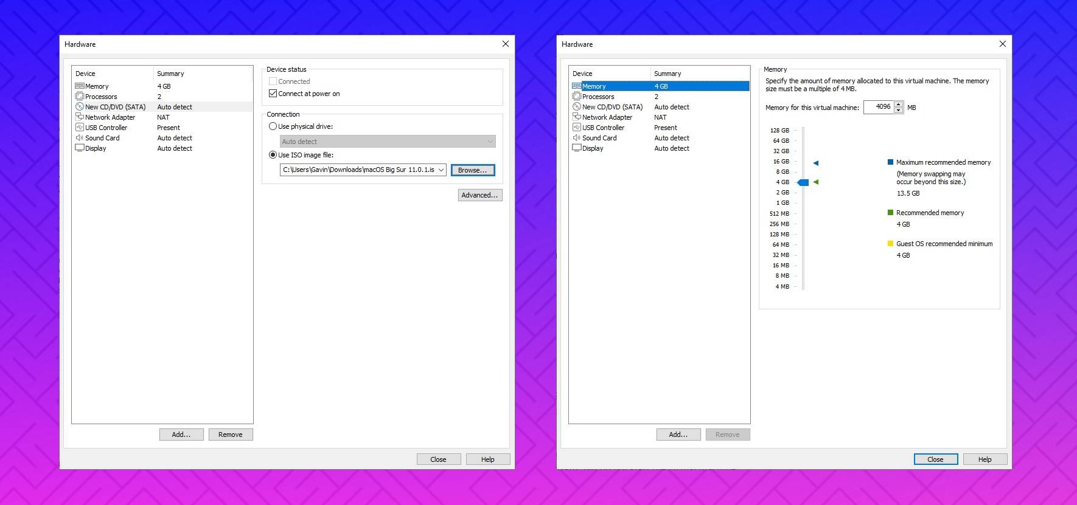This screenshot has height=505, width=1077.
Task: Select 'USB Controller' label in right window
Action: pyautogui.click(x=603, y=128)
